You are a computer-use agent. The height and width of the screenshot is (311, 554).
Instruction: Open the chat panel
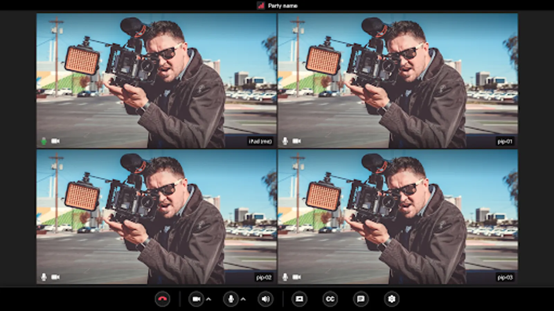tap(361, 299)
